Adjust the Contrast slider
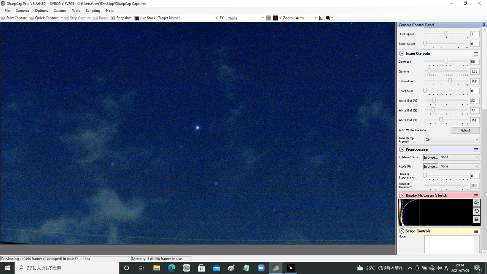The height and width of the screenshot is (274, 487). point(446,62)
